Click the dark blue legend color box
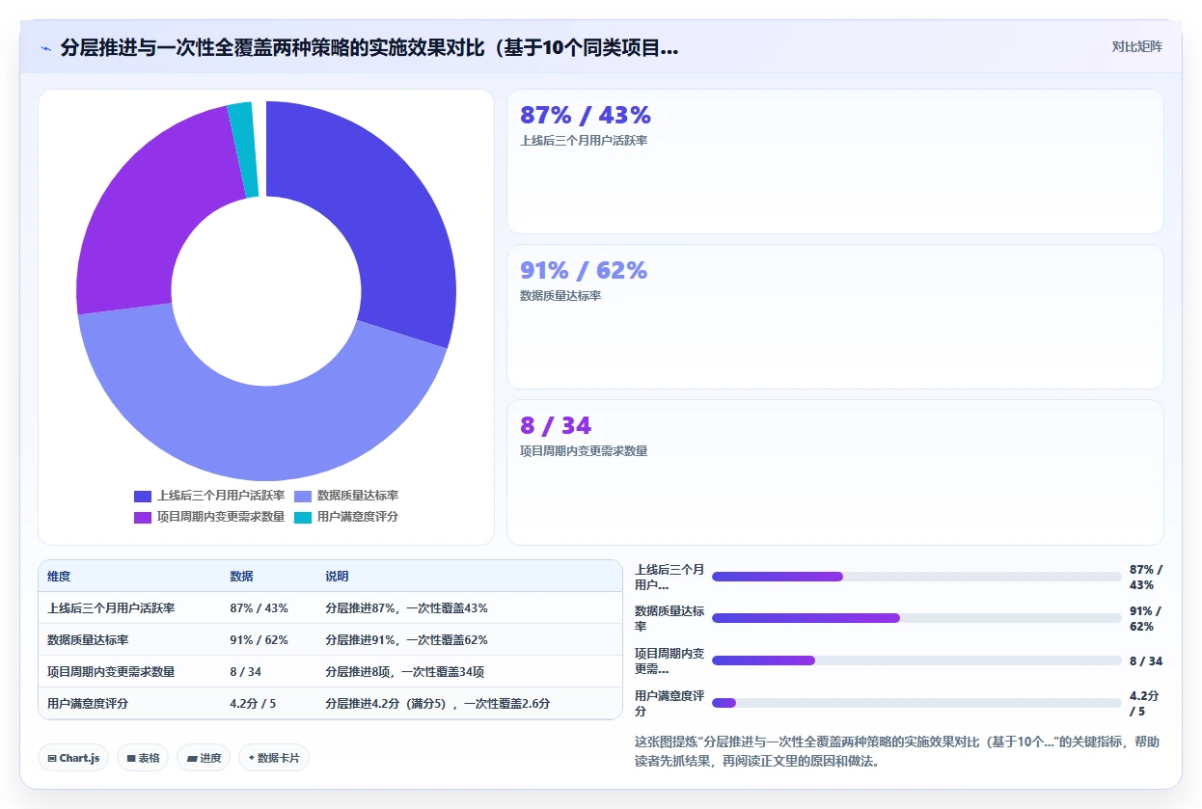The height and width of the screenshot is (809, 1202). coord(143,496)
